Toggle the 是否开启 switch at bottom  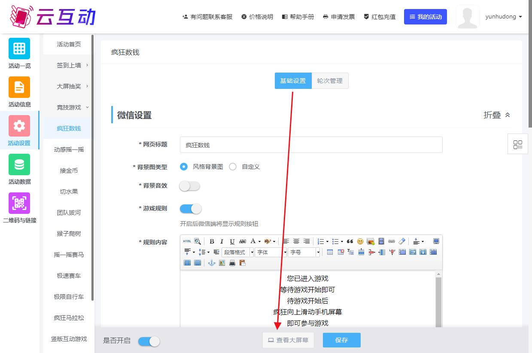tap(149, 341)
